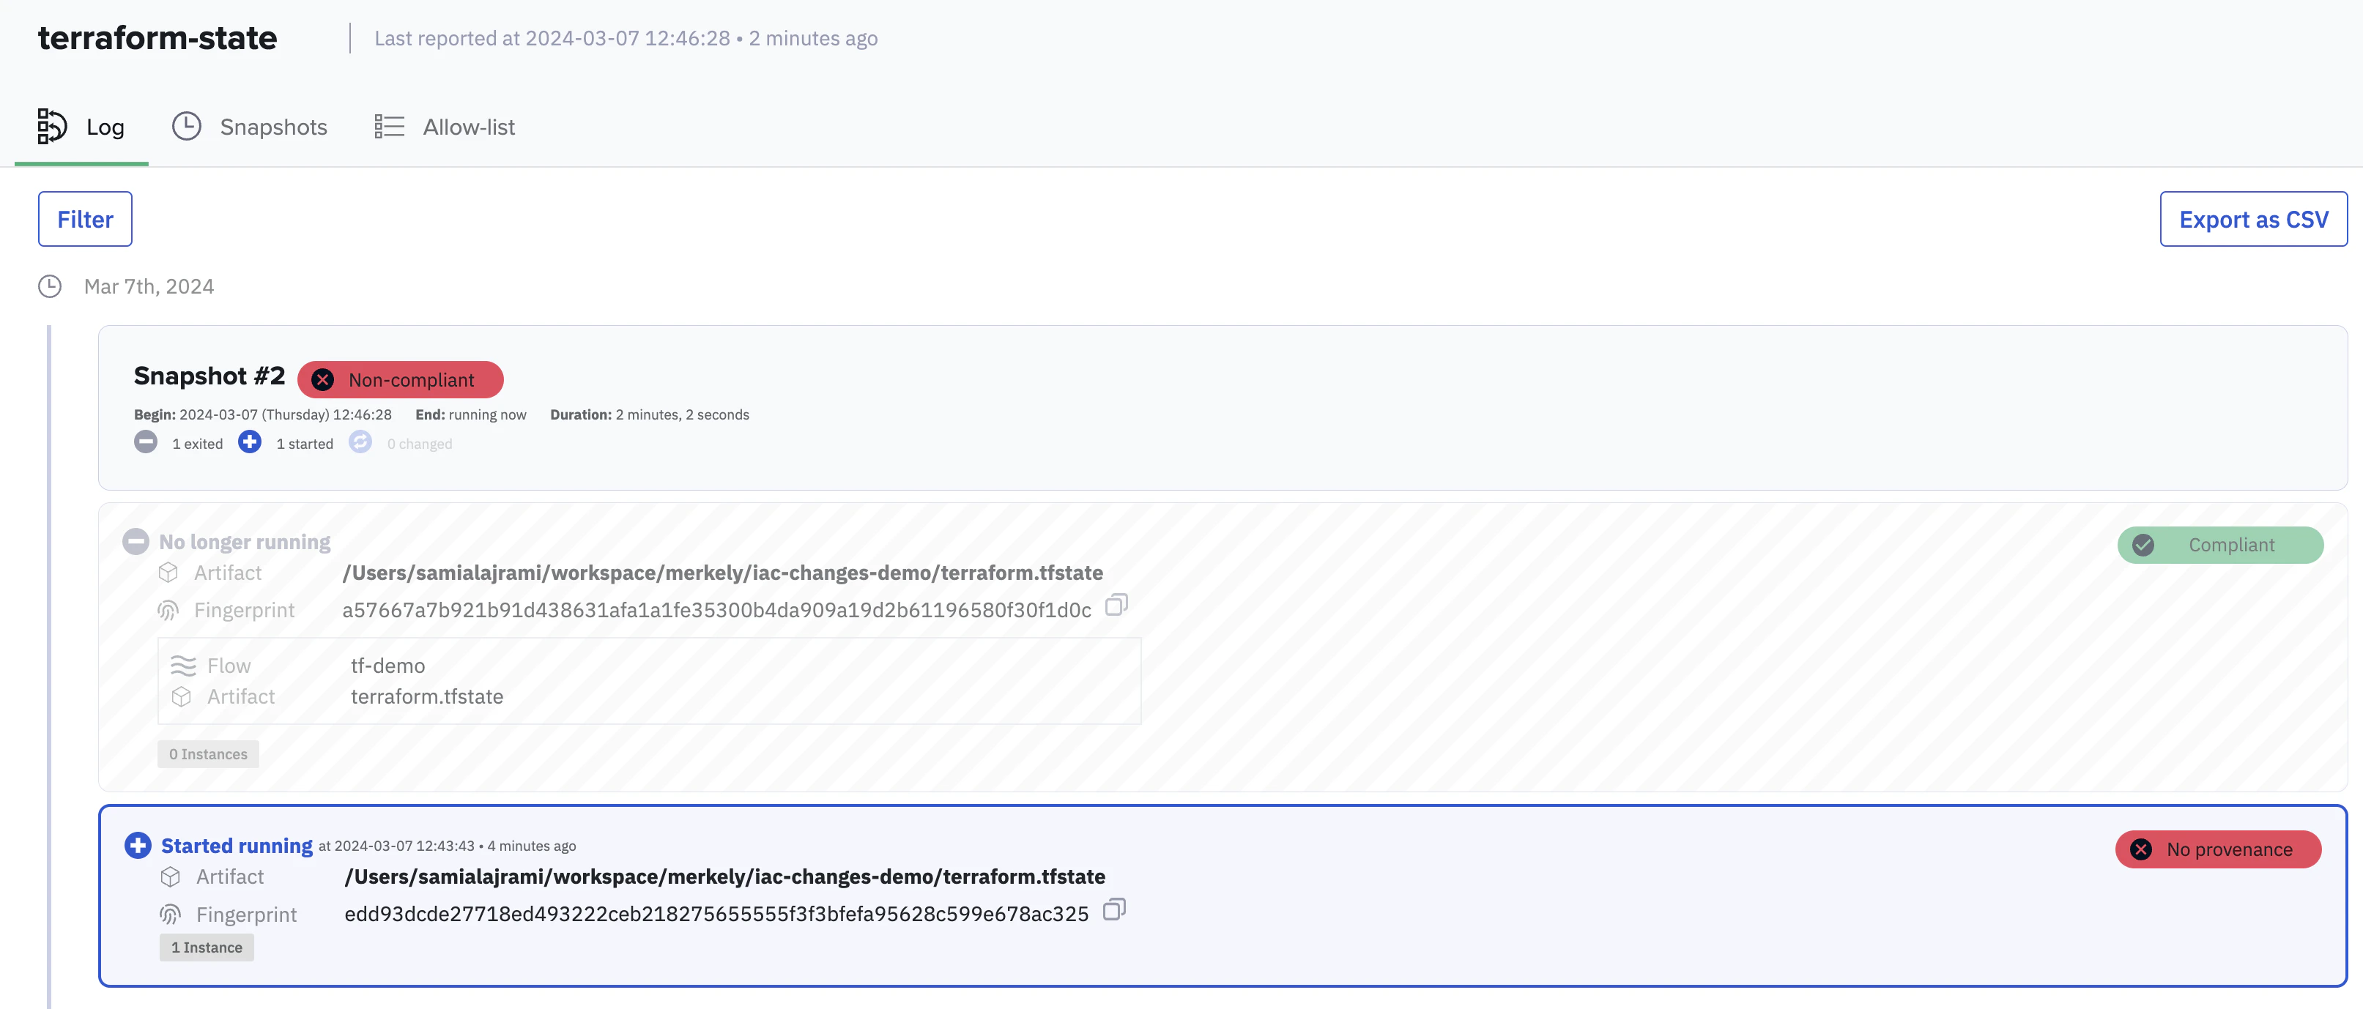Select the Snapshot #2 heading

(x=209, y=375)
